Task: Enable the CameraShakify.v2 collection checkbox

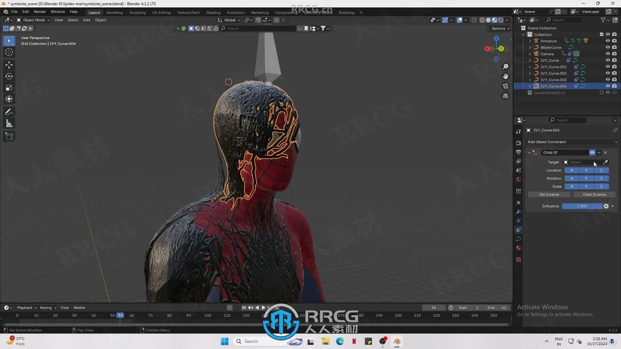Action: tap(602, 93)
